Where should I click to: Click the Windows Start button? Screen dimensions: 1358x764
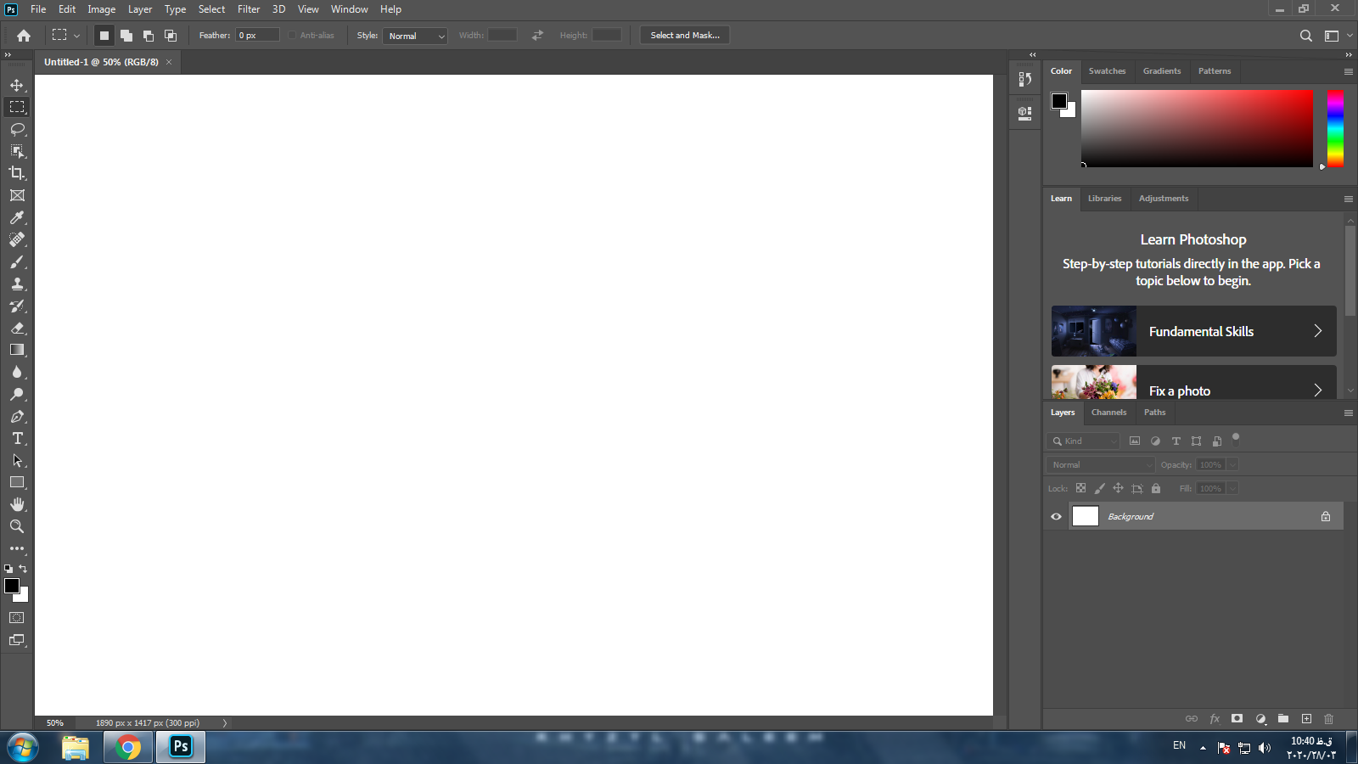(23, 748)
